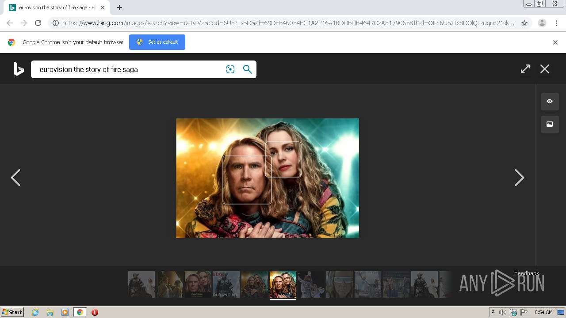The width and height of the screenshot is (566, 318).
Task: Open Netflix Volcano Man thumbnail
Action: (x=226, y=284)
